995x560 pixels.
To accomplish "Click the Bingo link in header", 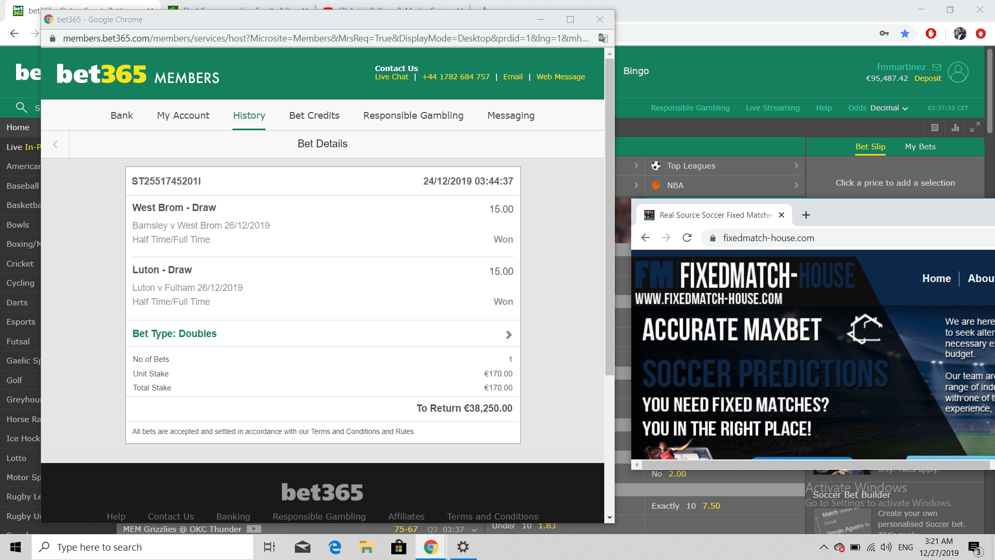I will (636, 71).
